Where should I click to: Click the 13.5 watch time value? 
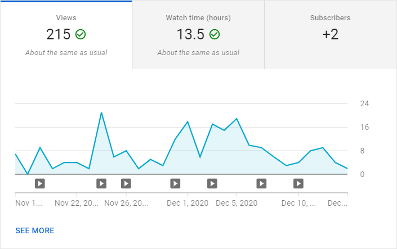[x=190, y=34]
